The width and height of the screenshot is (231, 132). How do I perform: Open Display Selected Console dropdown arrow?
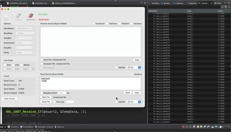(218, 127)
